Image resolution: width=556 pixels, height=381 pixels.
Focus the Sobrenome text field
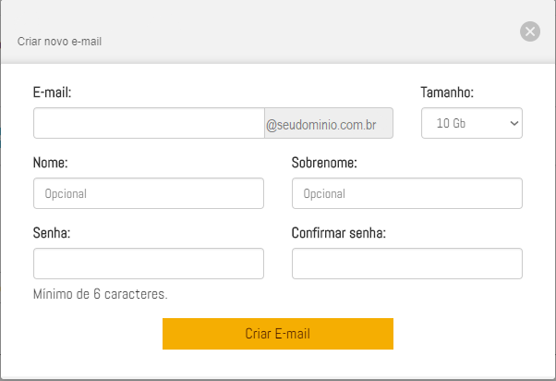coord(407,193)
